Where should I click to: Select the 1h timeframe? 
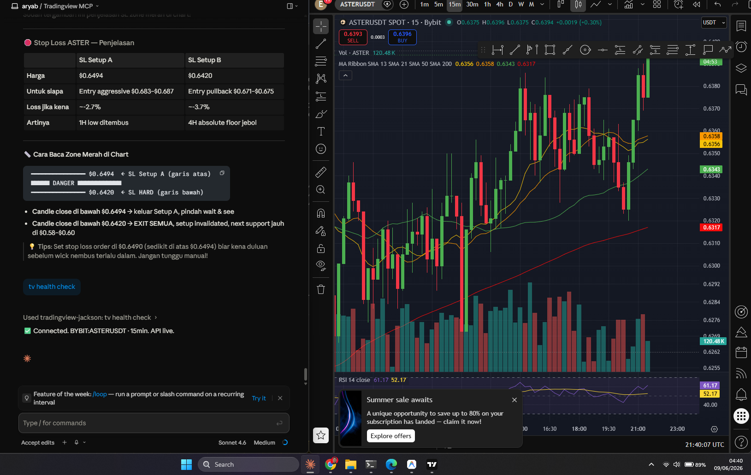[487, 5]
